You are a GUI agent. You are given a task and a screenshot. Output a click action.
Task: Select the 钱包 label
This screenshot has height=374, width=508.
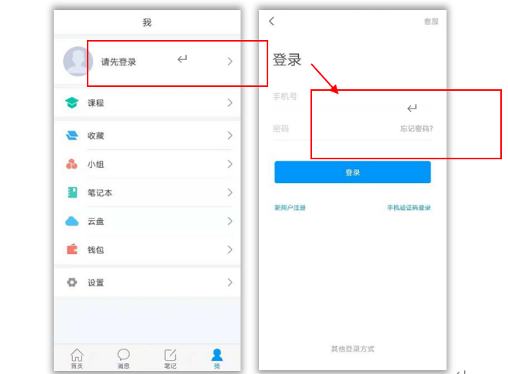95,250
